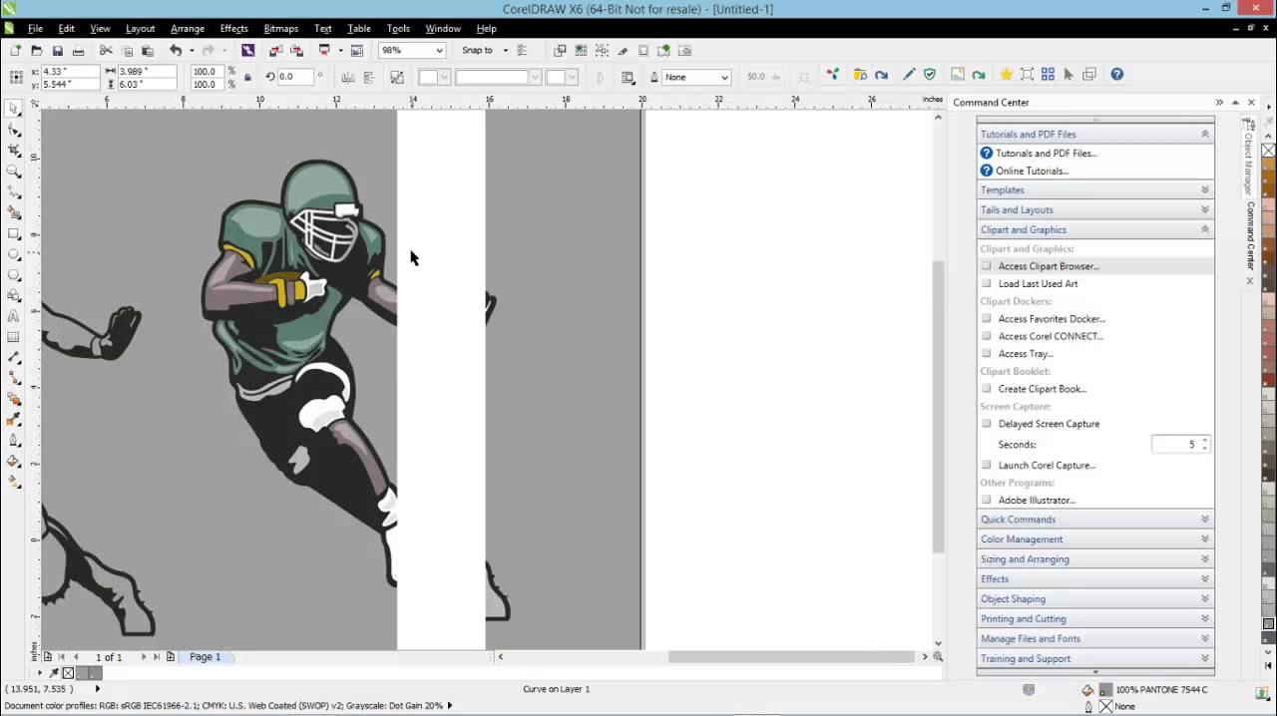Open the Tools menu
1277x716 pixels.
[398, 28]
